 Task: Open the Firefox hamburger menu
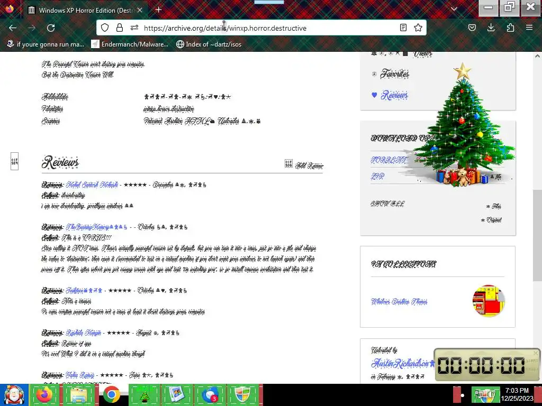click(529, 27)
